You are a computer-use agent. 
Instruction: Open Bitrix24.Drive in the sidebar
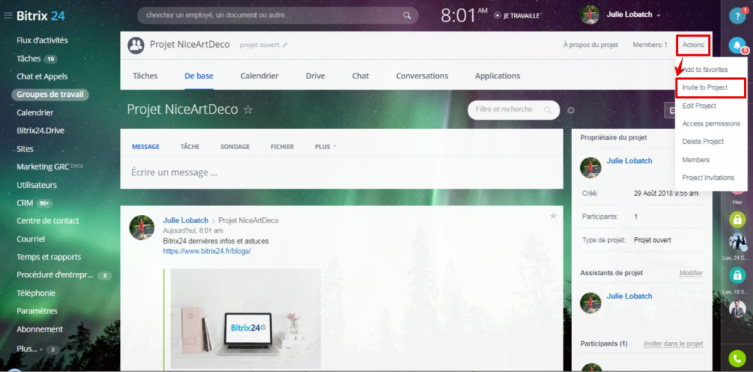40,131
